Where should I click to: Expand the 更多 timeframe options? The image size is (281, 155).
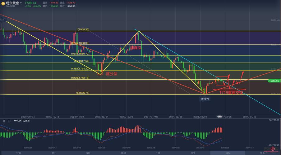(x=263, y=153)
